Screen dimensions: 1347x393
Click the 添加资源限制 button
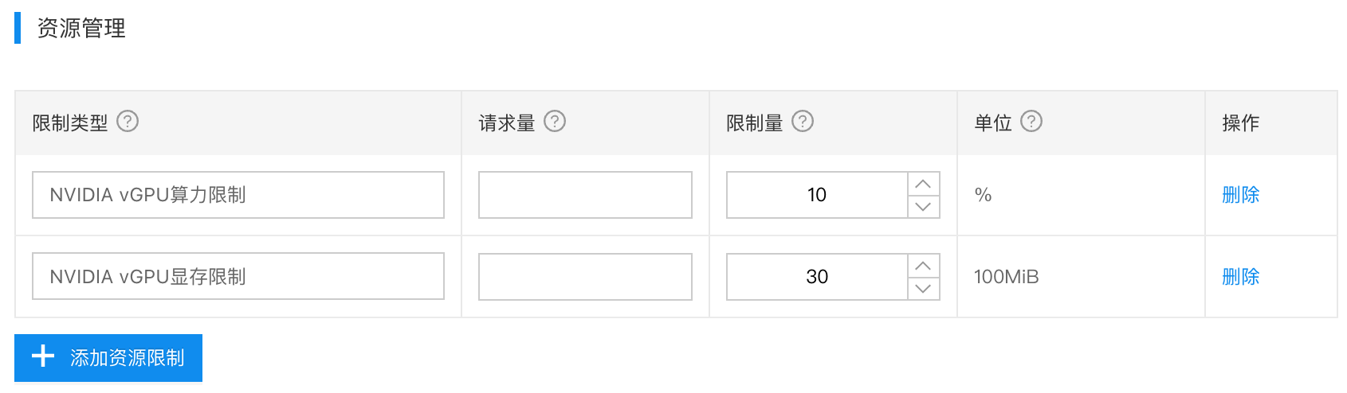(x=108, y=358)
